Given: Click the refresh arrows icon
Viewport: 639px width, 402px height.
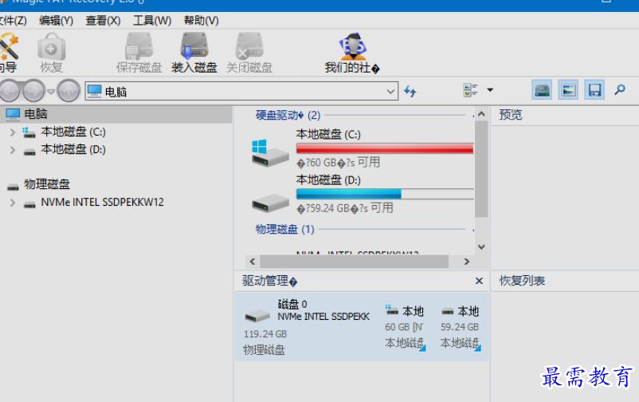Looking at the screenshot, I should tap(410, 91).
